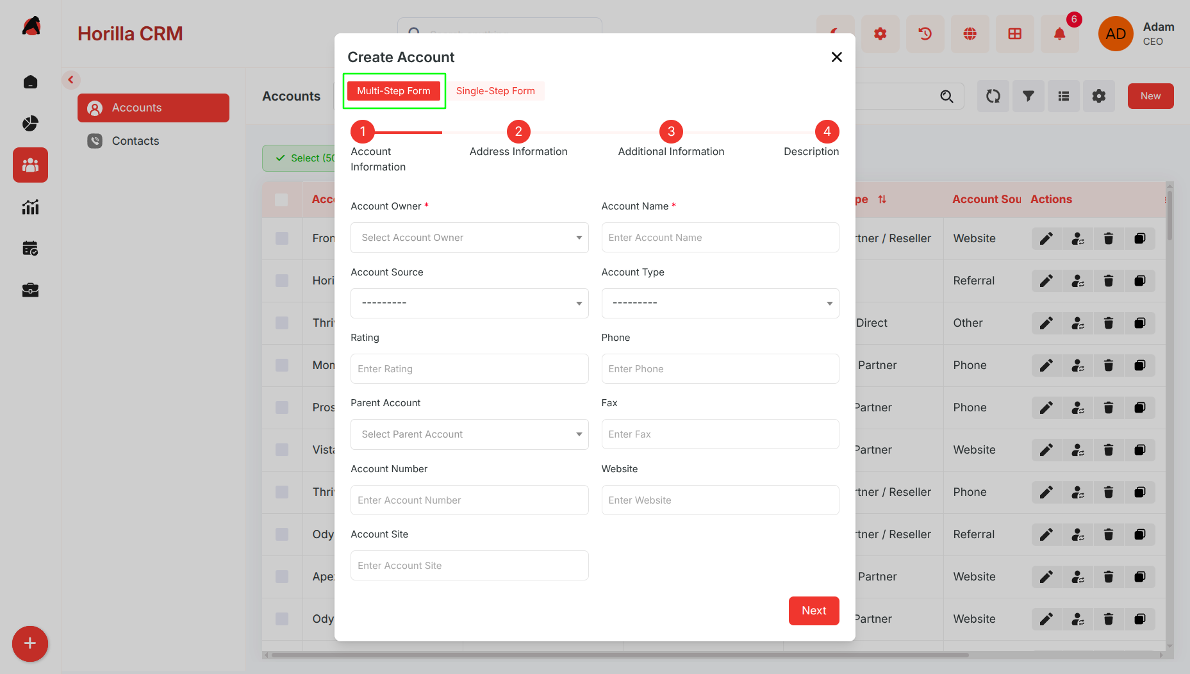Toggle the select-all checkbox in table header
Viewport: 1190px width, 674px height.
281,200
